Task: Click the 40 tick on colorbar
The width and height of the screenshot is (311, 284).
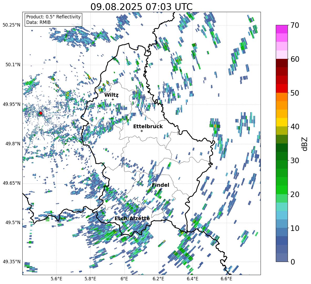Action: coord(295,127)
